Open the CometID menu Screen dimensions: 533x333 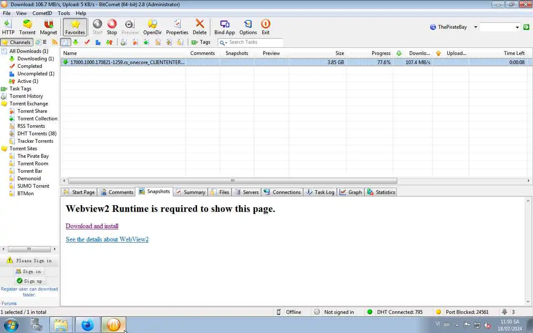(x=42, y=13)
